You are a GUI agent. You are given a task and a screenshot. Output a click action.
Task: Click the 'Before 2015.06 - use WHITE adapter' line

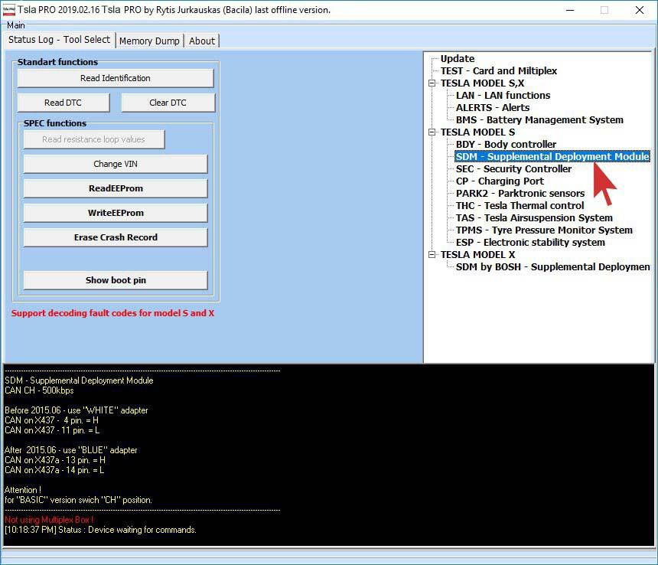click(x=77, y=410)
